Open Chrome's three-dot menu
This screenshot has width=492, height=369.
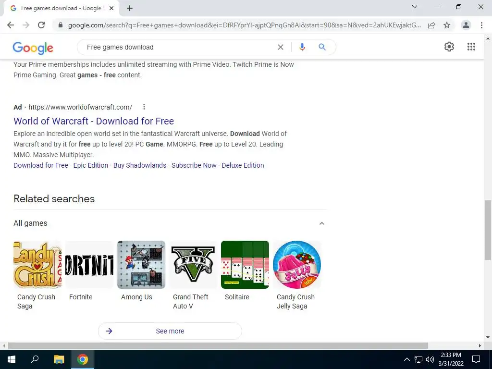pos(481,25)
